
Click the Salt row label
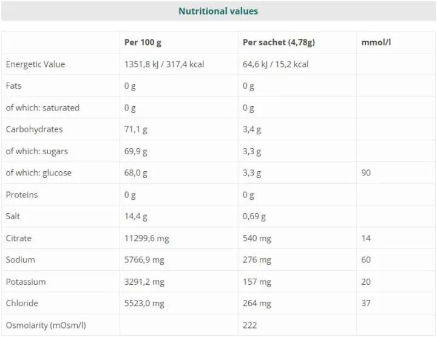point(13,216)
